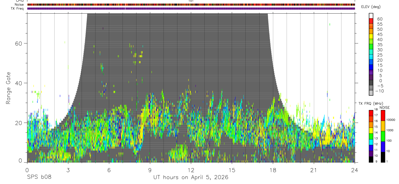
Task: Click the noise color strip above the plot
Action: (191, 5)
